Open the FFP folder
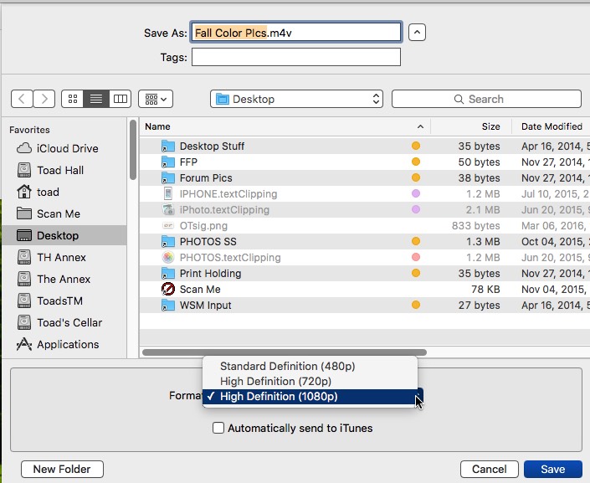 coord(365,162)
